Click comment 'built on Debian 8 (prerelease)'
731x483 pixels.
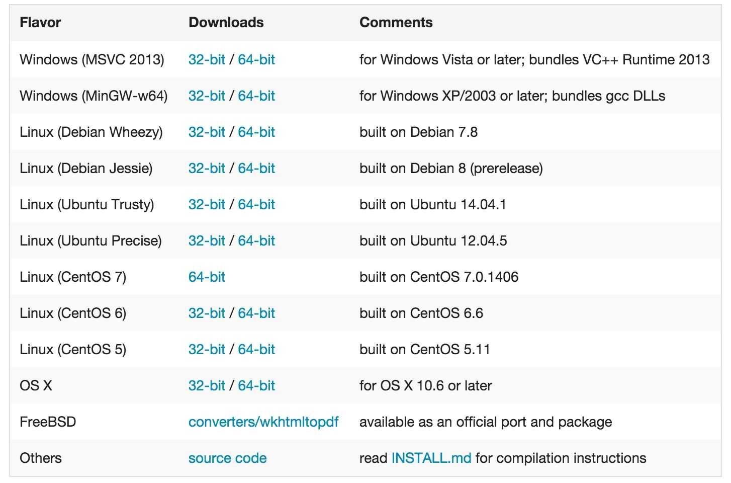(451, 168)
